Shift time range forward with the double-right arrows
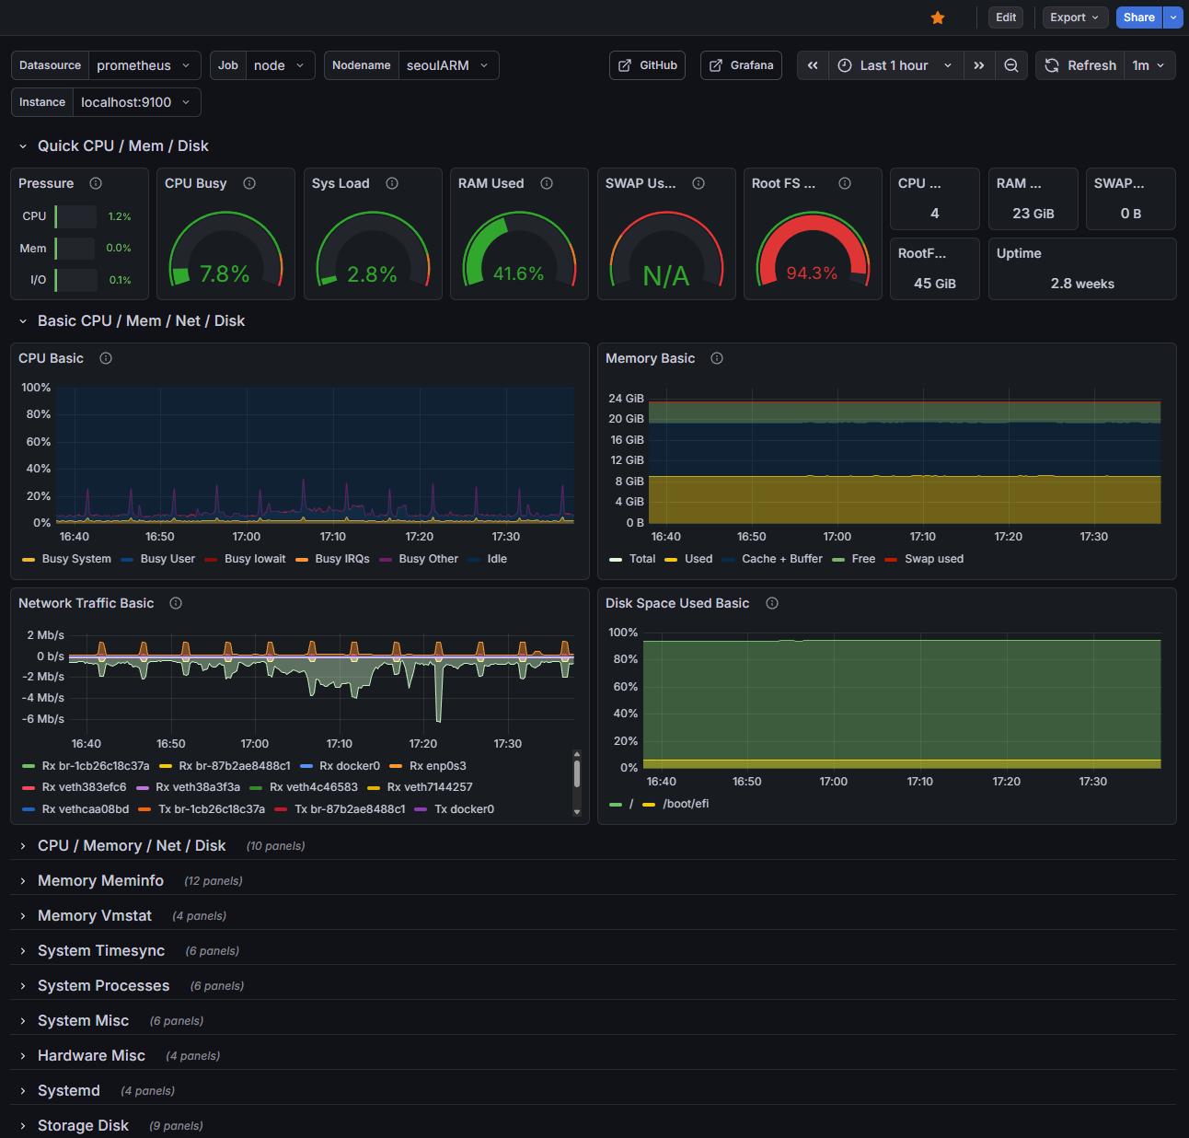The height and width of the screenshot is (1138, 1189). point(979,65)
